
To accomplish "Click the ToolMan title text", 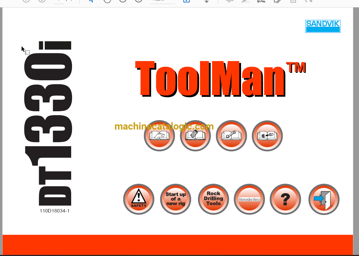I will 220,79.
